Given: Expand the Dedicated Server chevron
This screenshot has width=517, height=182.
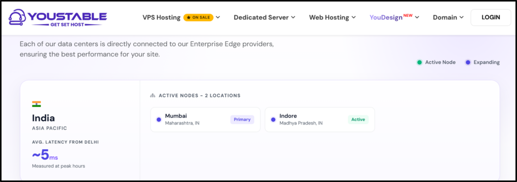Looking at the screenshot, I should [293, 18].
